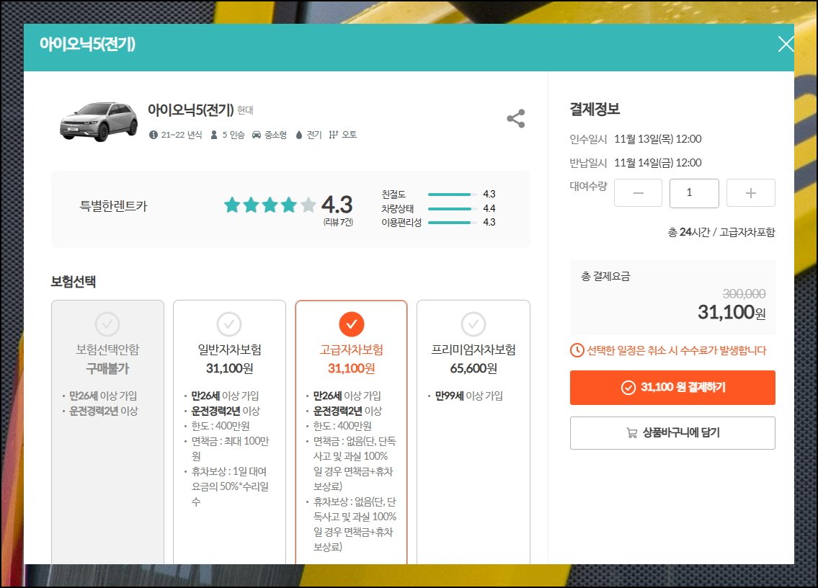
Task: Select 프리미엄자차보험 insurance check circle
Action: tap(474, 324)
